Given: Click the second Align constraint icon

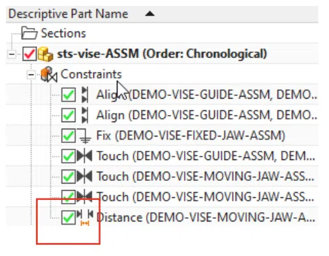Looking at the screenshot, I should click(x=85, y=115).
